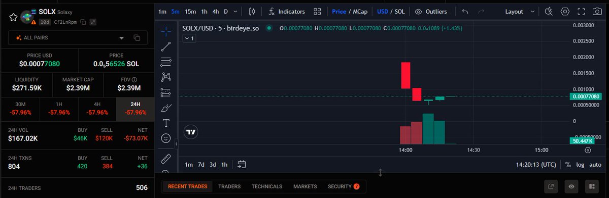Select the ruler measure tool
The height and width of the screenshot is (198, 609).
tap(166, 160)
